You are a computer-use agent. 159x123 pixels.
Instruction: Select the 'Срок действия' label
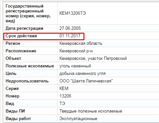(x=21, y=36)
